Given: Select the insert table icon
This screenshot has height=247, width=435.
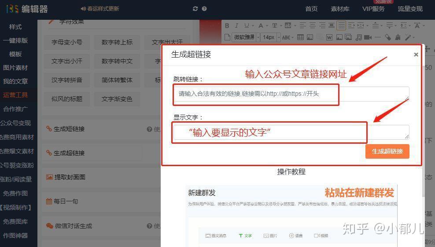Looking at the screenshot, I should [x=300, y=37].
